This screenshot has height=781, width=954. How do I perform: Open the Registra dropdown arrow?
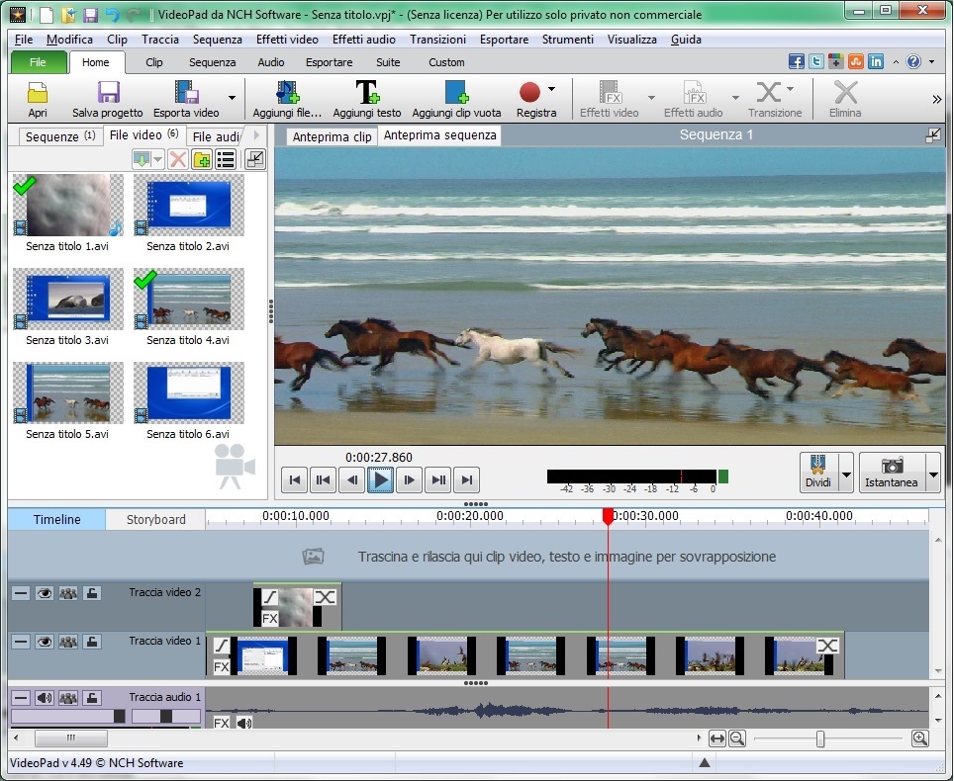(551, 89)
